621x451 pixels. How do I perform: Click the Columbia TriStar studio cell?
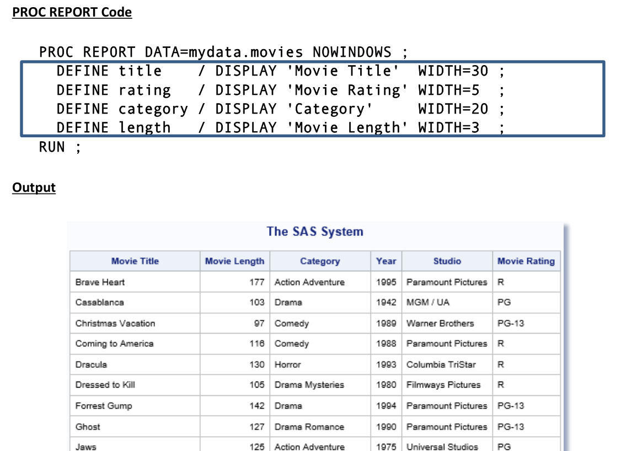click(x=441, y=364)
